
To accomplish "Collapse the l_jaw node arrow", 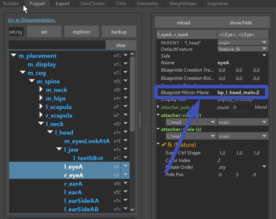I will (x=59, y=150).
